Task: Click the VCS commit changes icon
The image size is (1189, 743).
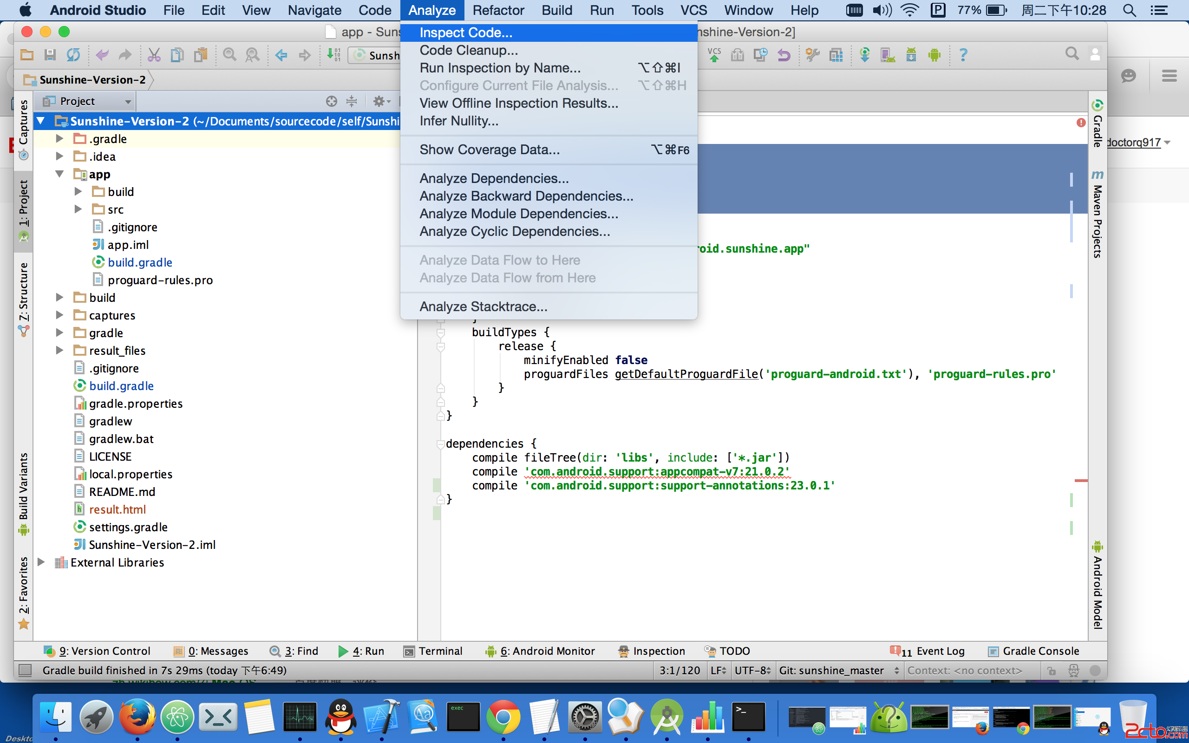Action: pos(714,55)
